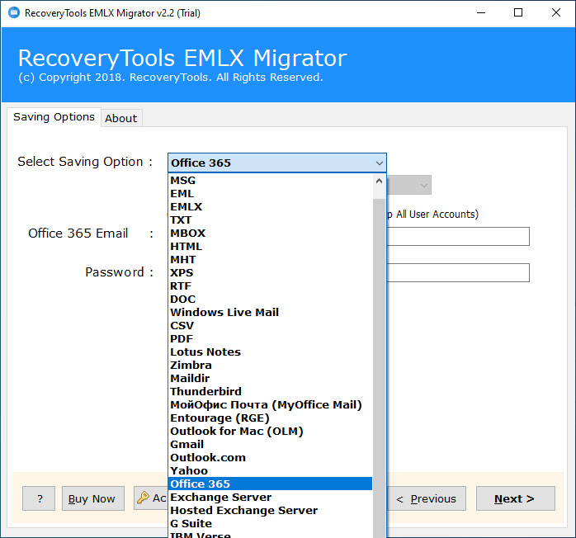The image size is (576, 538).
Task: Click the Password input field
Action: 458,272
